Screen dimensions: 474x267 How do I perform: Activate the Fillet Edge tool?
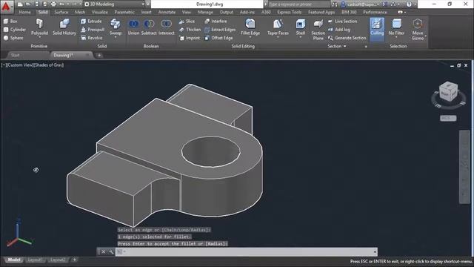click(x=250, y=27)
